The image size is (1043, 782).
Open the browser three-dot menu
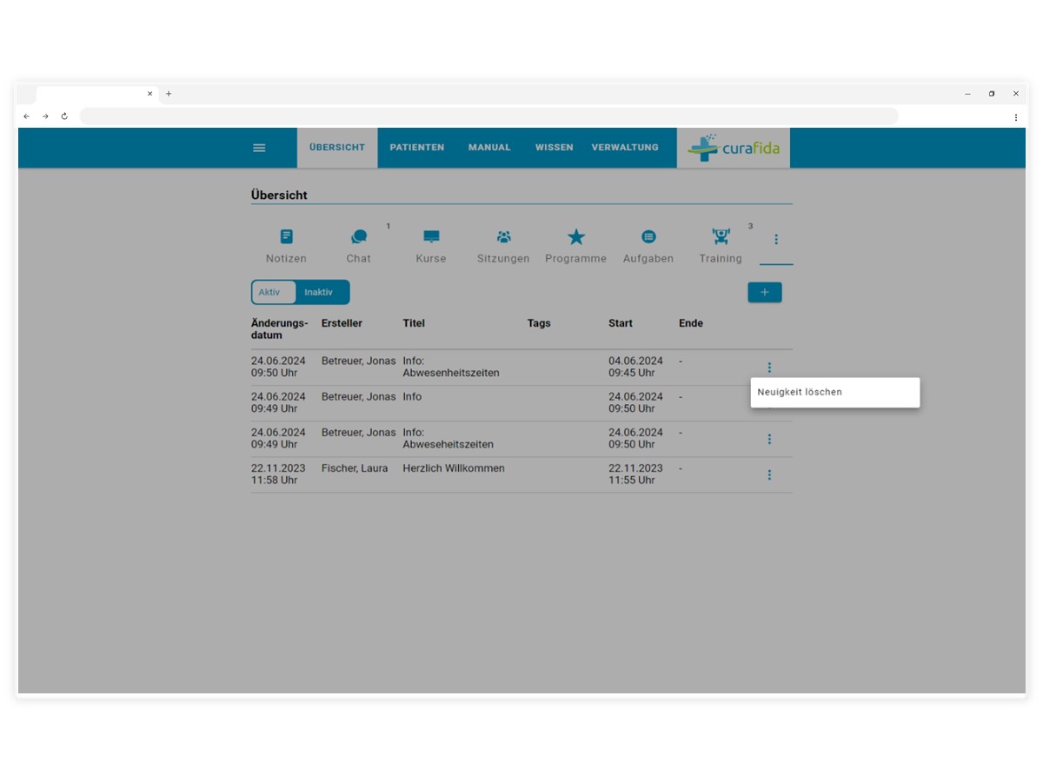(1015, 116)
